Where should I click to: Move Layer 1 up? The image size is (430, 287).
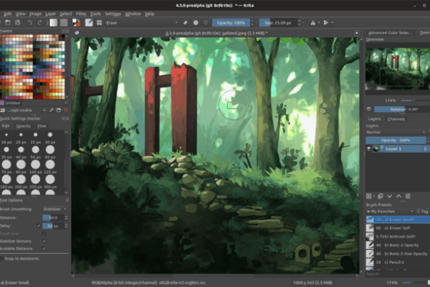(x=398, y=196)
